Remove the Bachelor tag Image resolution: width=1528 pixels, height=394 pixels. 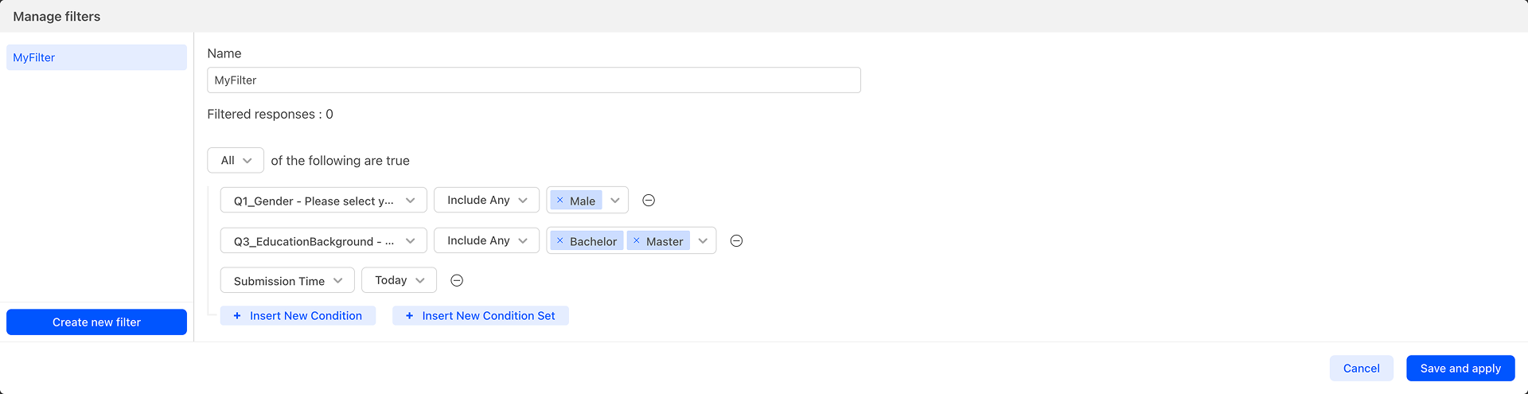point(559,240)
